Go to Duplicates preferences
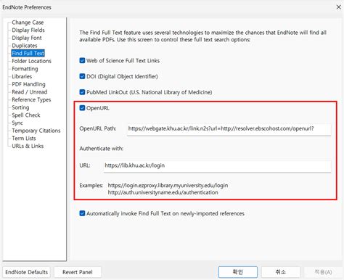This screenshot has height=280, width=344. (x=25, y=46)
